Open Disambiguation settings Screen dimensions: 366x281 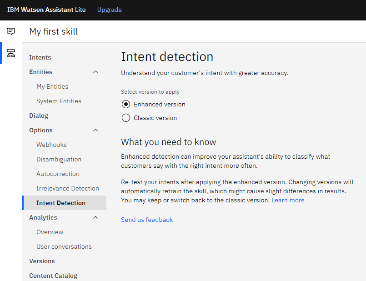(x=59, y=159)
